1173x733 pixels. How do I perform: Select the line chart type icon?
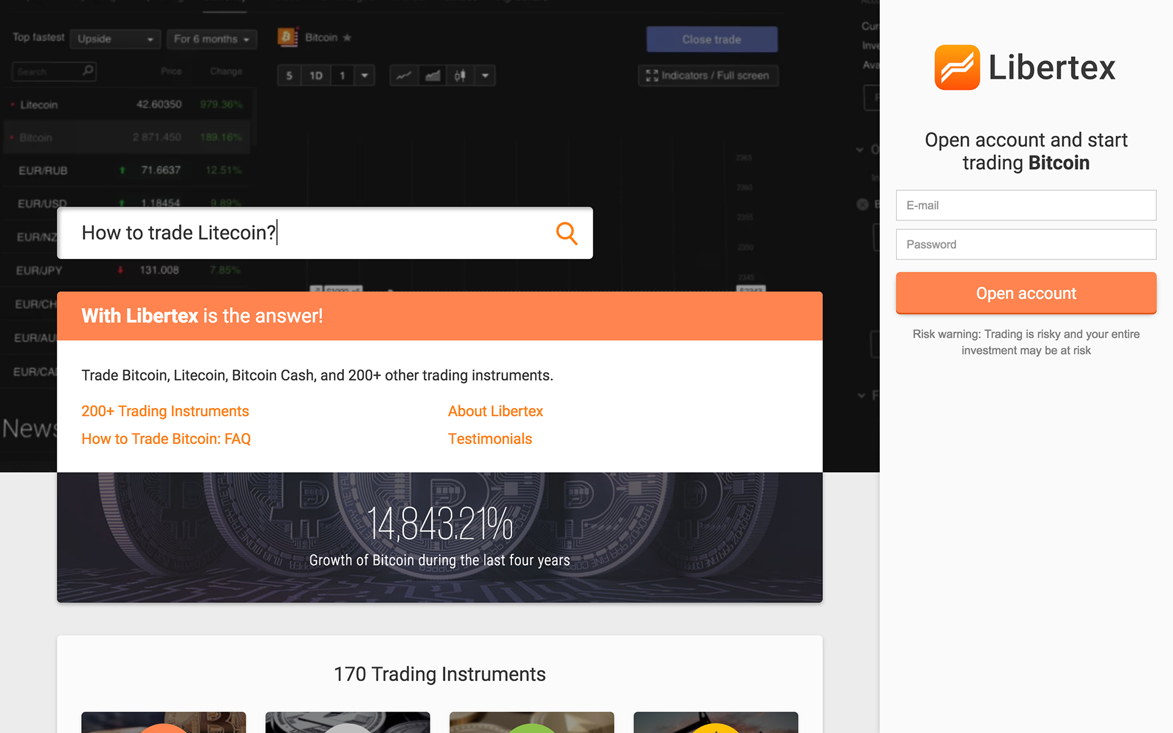pos(404,76)
